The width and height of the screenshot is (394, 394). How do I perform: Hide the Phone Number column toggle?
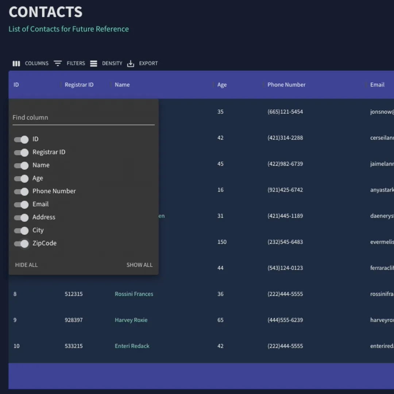[21, 192]
